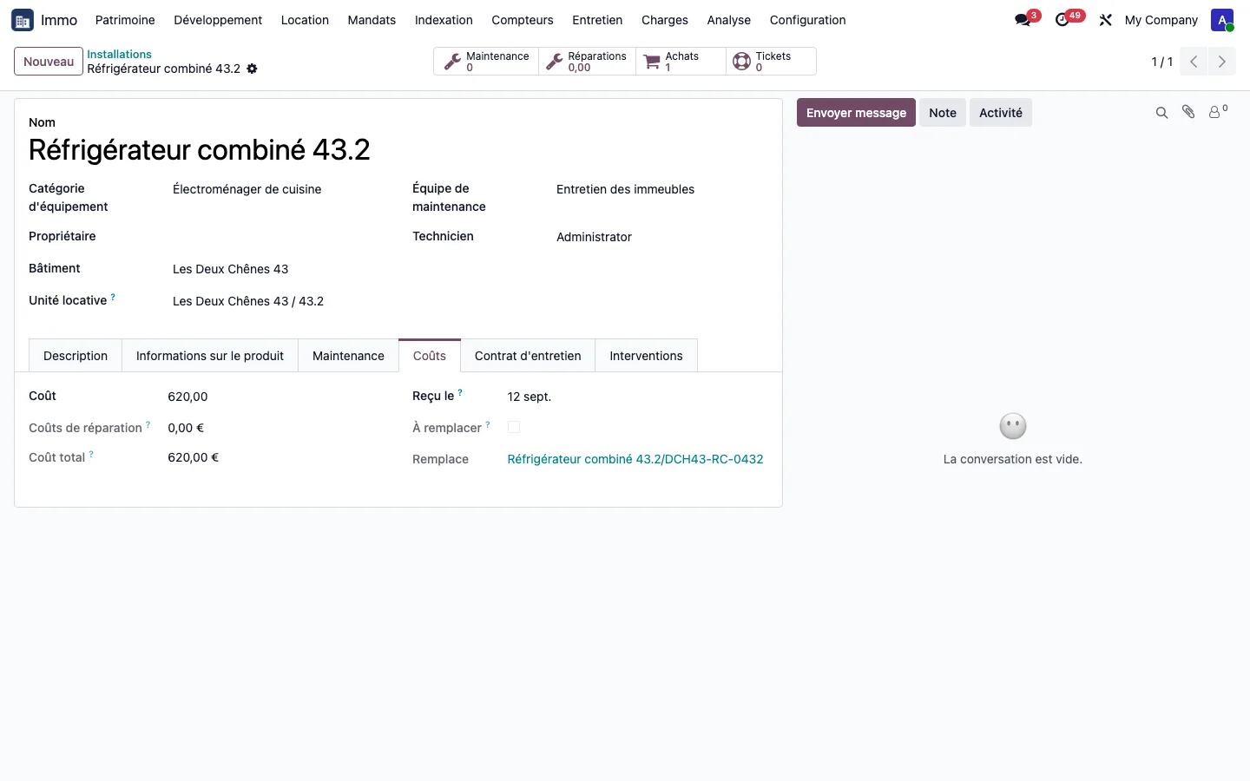Search messages with the magnifier icon
The image size is (1250, 781).
click(x=1161, y=113)
